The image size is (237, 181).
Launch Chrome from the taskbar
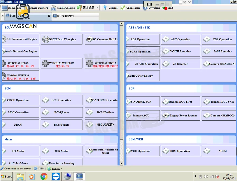44,176
